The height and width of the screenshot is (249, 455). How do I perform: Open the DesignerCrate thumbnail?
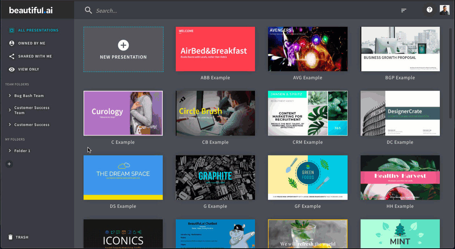[400, 113]
